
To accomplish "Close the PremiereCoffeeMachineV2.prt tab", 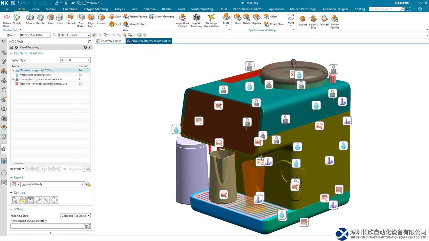I will [x=169, y=41].
